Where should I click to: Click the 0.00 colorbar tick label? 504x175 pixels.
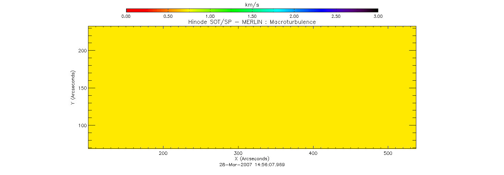[126, 16]
